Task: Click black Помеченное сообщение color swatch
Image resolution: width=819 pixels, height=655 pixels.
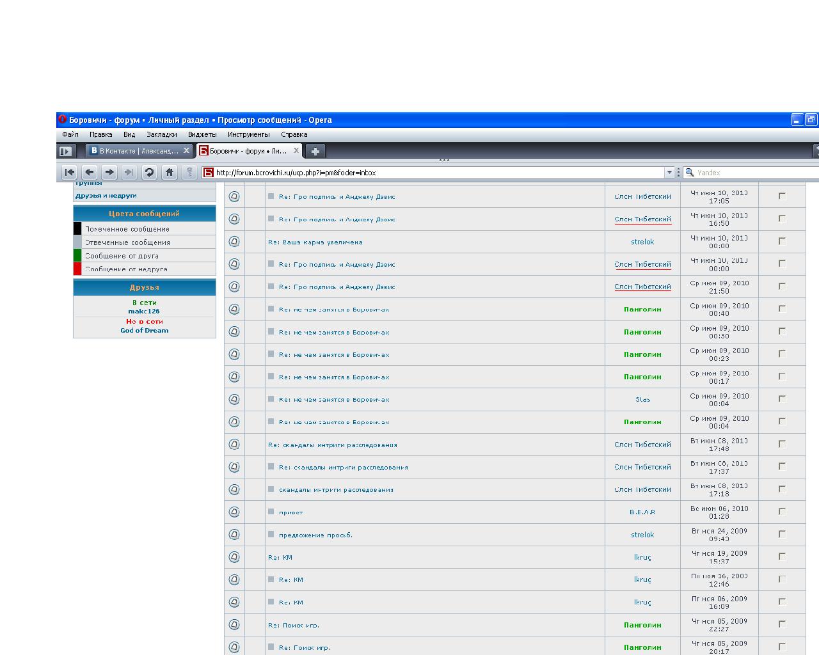Action: point(77,228)
